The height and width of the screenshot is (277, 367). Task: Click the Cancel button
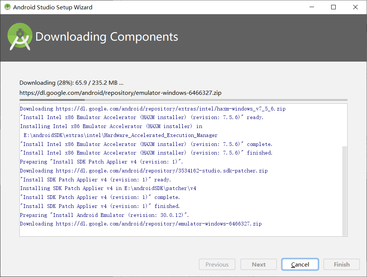coord(300,264)
